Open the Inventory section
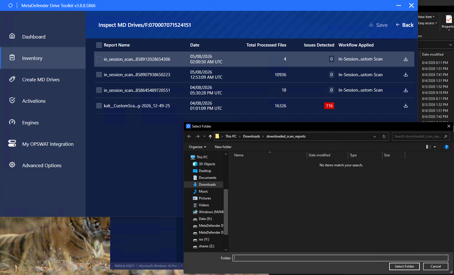Image resolution: width=454 pixels, height=275 pixels. 43,58
